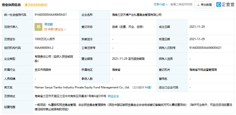Select 核准日期 value 2021-11-29
The width and height of the screenshot is (236, 115).
coord(197,39)
